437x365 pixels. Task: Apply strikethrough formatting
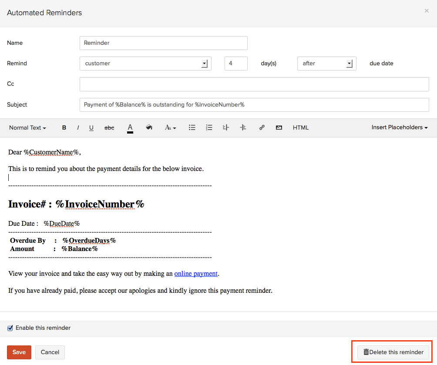point(109,127)
